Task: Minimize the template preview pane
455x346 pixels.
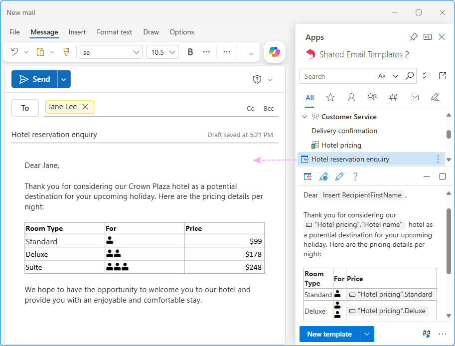Action: point(427,176)
